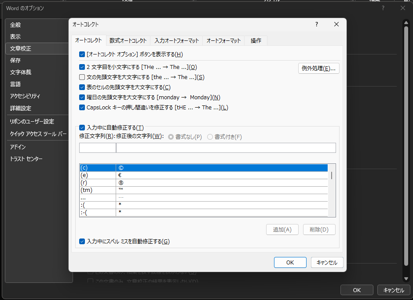Click the 追加 button
413x300 pixels.
pos(282,229)
